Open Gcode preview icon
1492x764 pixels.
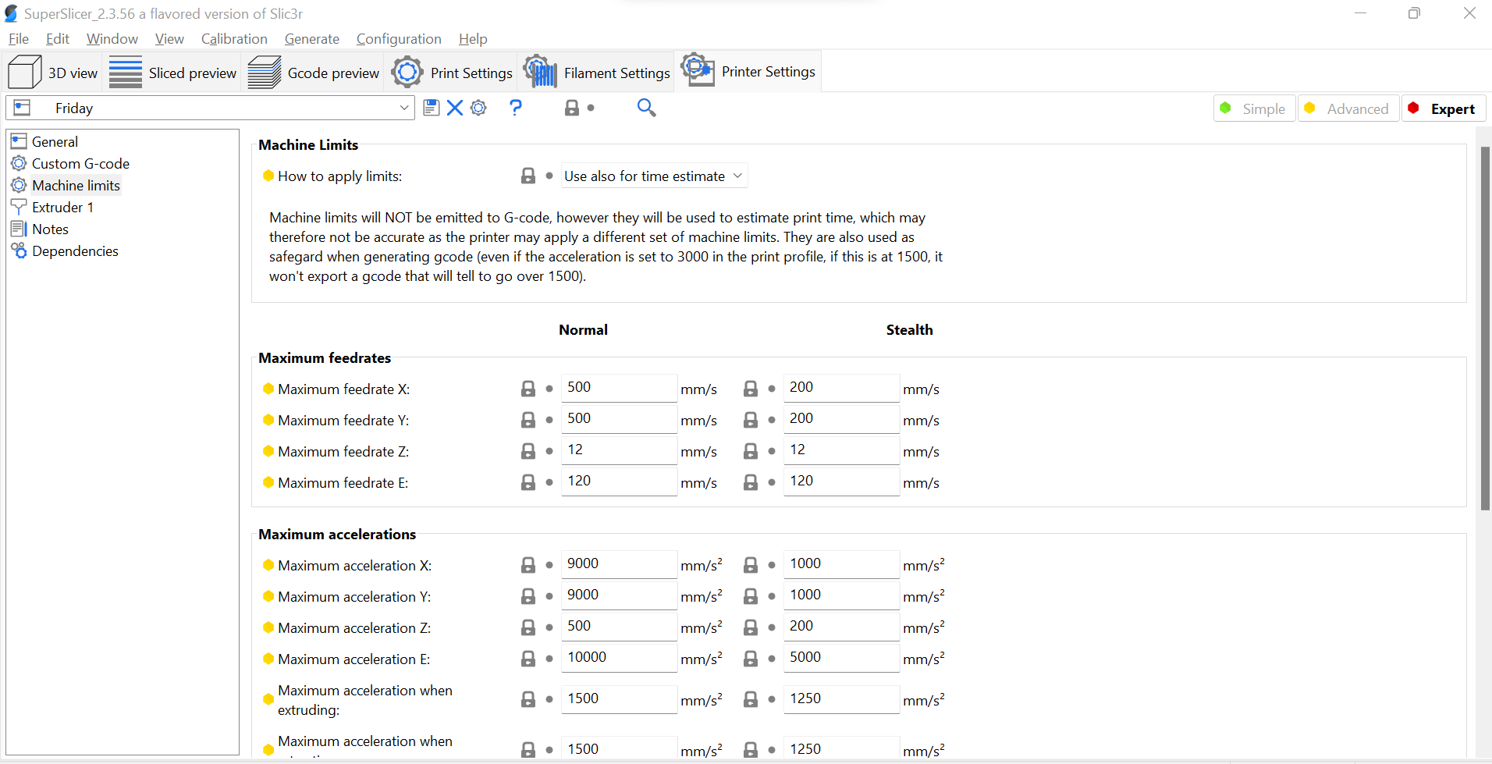click(265, 72)
